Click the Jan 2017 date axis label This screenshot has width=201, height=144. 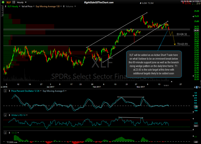pos(50,87)
